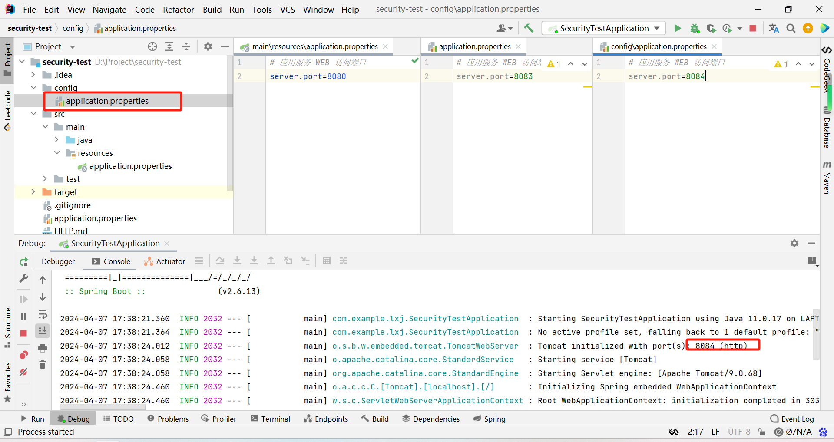Select .gitignore file in project tree
Screen dimensions: 834x442
point(73,205)
